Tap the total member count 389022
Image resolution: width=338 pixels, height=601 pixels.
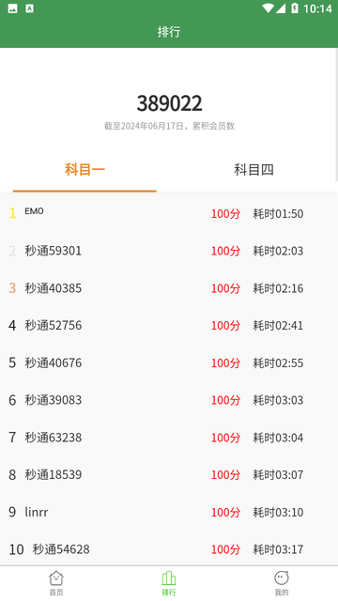[169, 103]
